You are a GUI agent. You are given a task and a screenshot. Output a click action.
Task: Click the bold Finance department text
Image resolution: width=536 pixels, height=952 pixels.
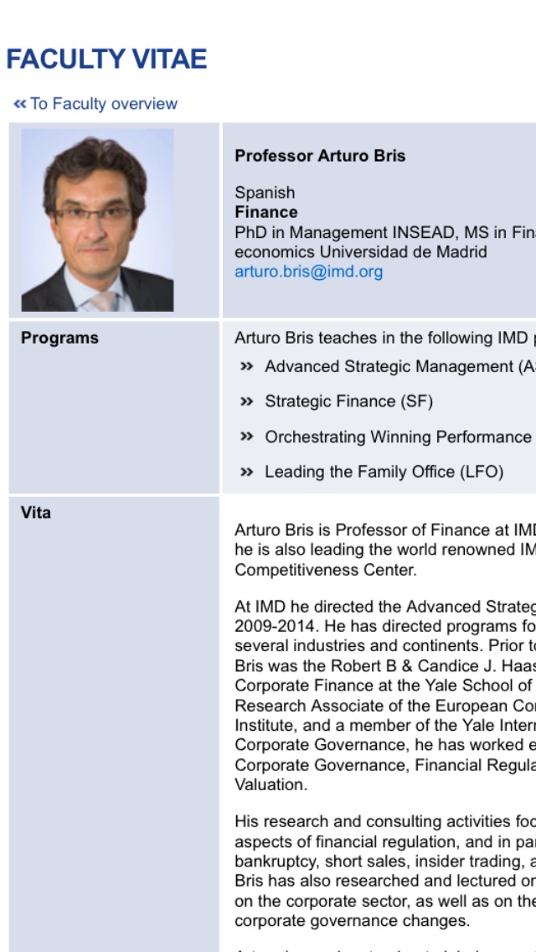pos(265,212)
